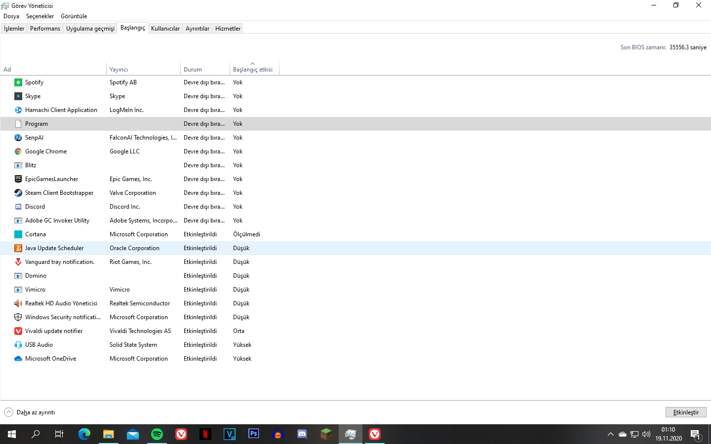Select the Vivaldi update notifier icon
The image size is (711, 444).
point(18,331)
